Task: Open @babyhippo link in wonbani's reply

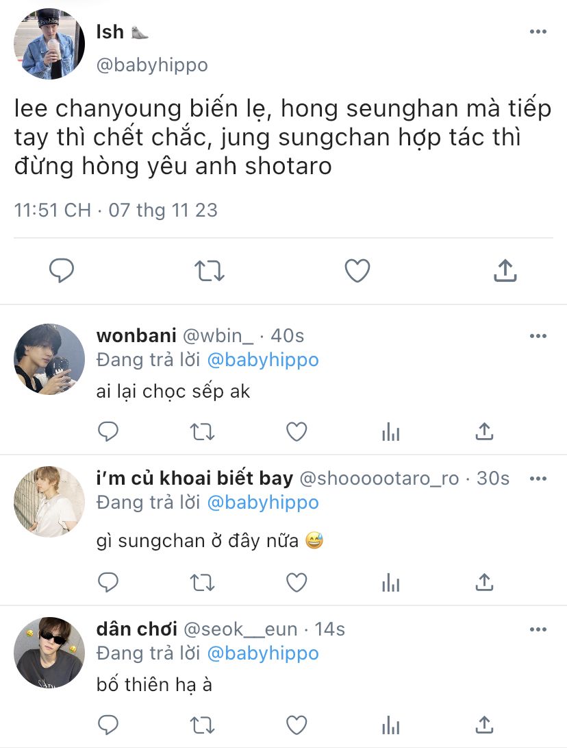Action: [263, 360]
